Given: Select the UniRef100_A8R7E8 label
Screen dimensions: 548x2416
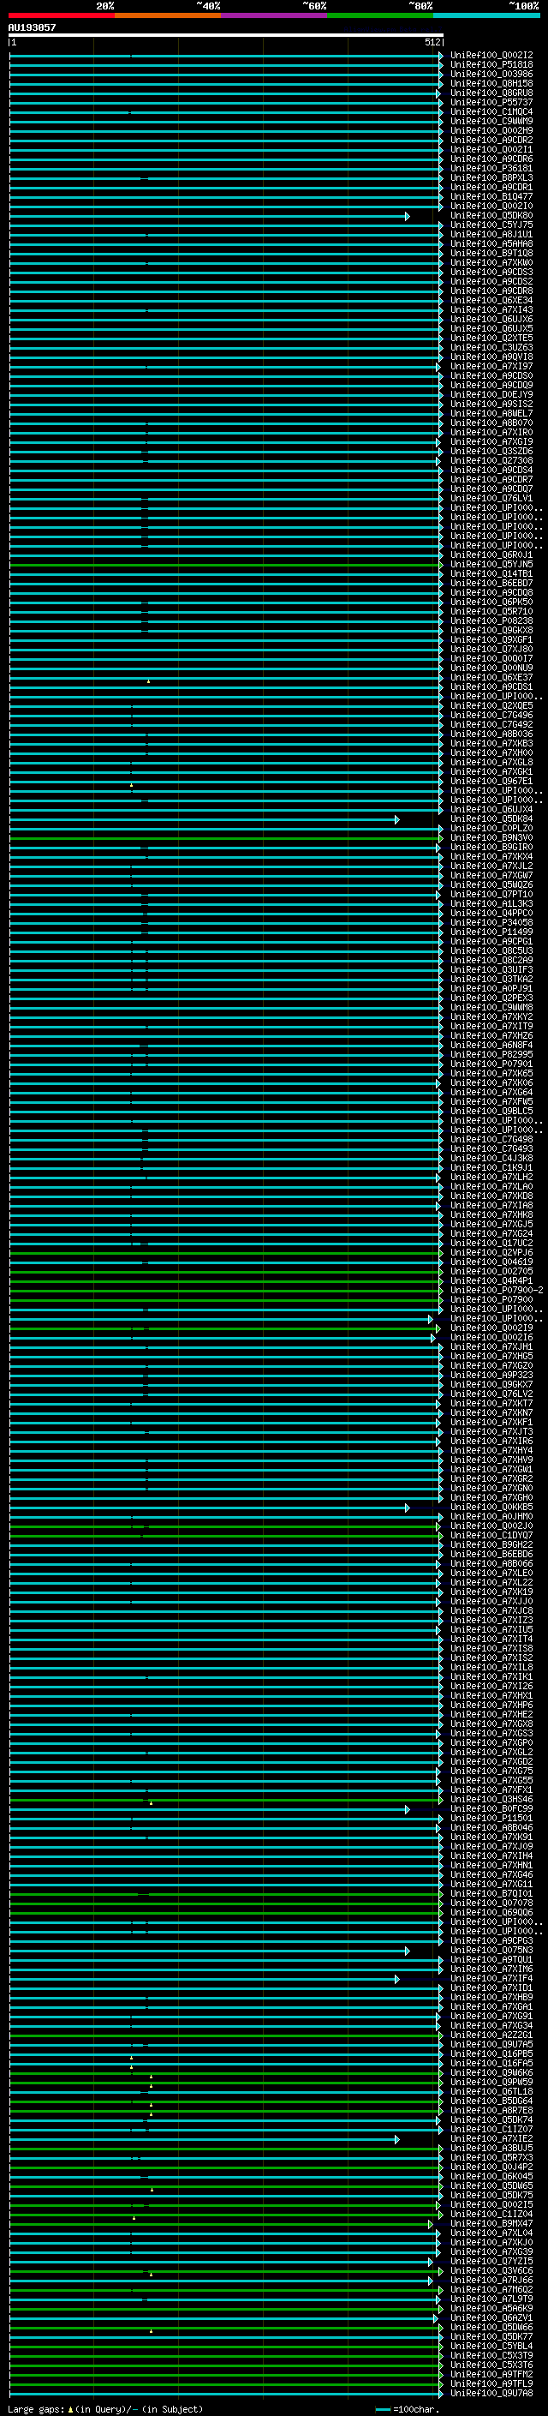Looking at the screenshot, I should 491,2110.
